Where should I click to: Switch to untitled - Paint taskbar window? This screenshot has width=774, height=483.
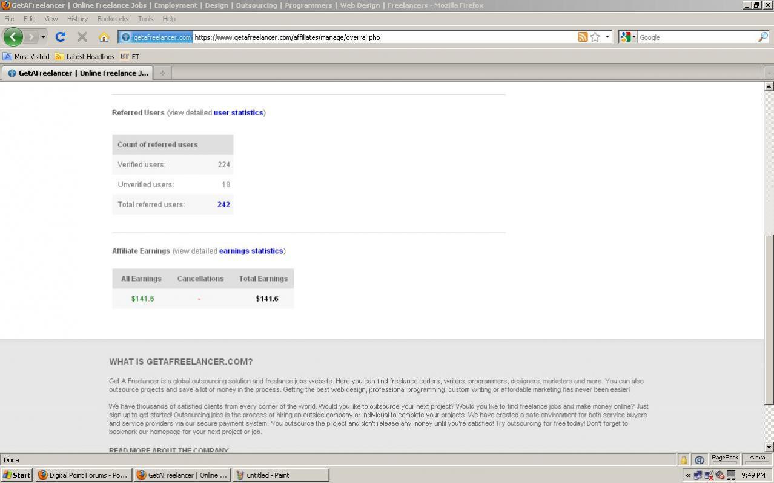coord(281,475)
